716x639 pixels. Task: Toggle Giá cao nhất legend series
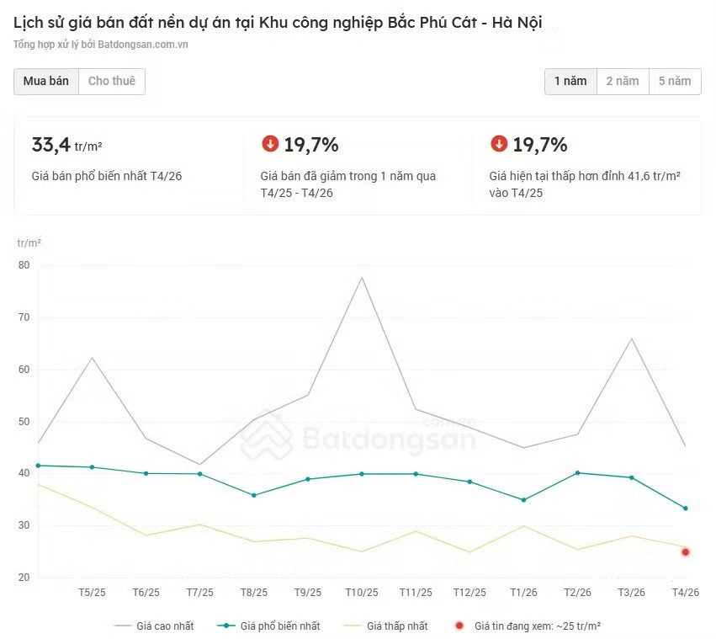point(154,626)
